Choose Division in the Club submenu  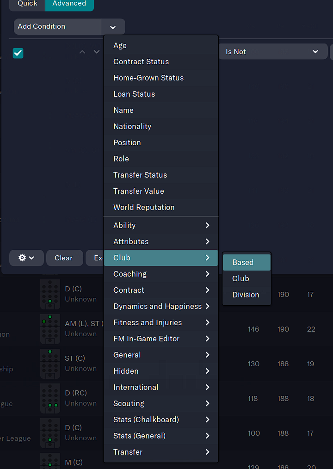click(246, 295)
